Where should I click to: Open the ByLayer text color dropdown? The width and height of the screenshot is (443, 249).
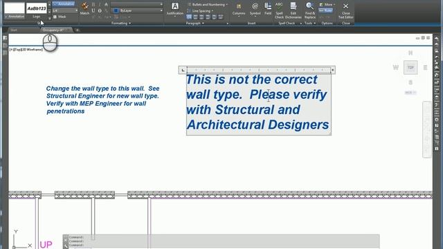161,11
